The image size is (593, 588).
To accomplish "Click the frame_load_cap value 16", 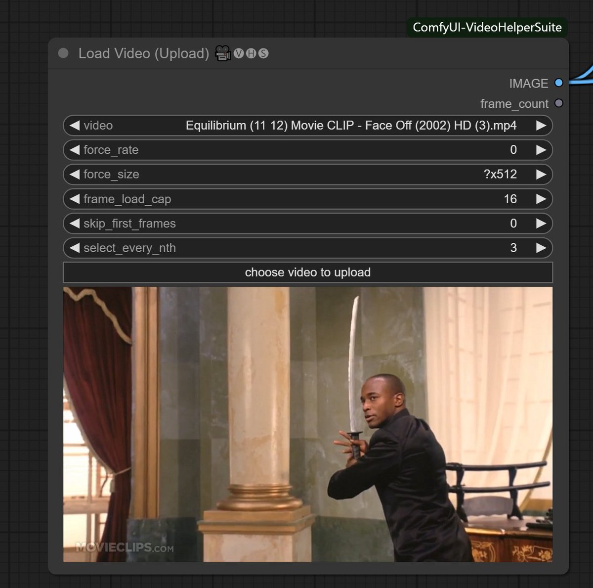I will point(510,199).
